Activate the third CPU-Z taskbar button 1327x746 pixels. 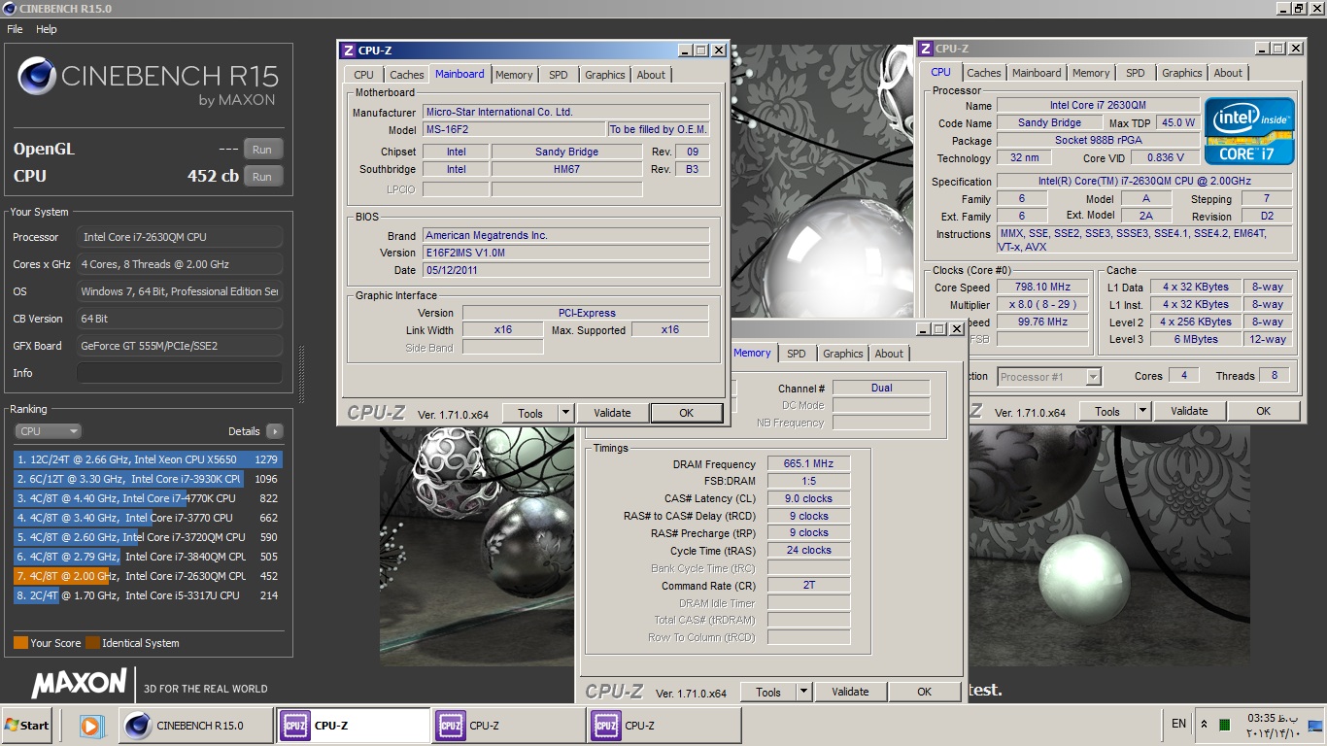click(664, 725)
